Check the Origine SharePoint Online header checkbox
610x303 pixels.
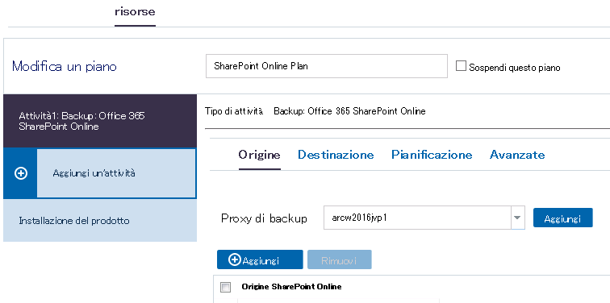pyautogui.click(x=226, y=288)
